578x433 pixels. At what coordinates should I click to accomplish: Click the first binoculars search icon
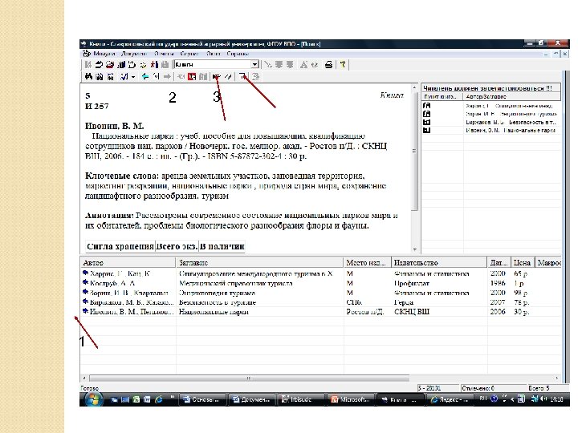click(x=88, y=77)
